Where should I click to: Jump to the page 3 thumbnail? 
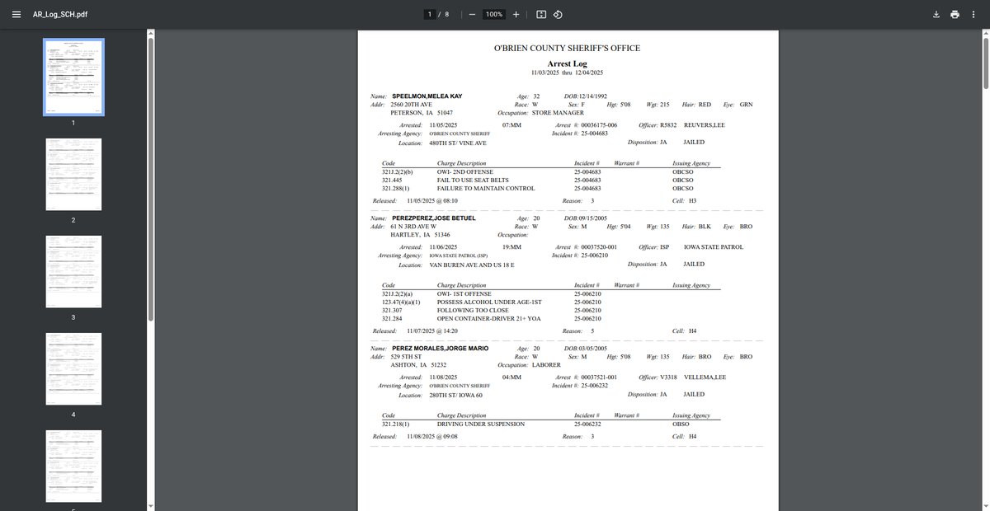pos(73,271)
